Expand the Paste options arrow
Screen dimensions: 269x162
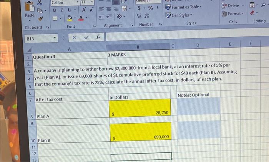[x=30, y=21]
